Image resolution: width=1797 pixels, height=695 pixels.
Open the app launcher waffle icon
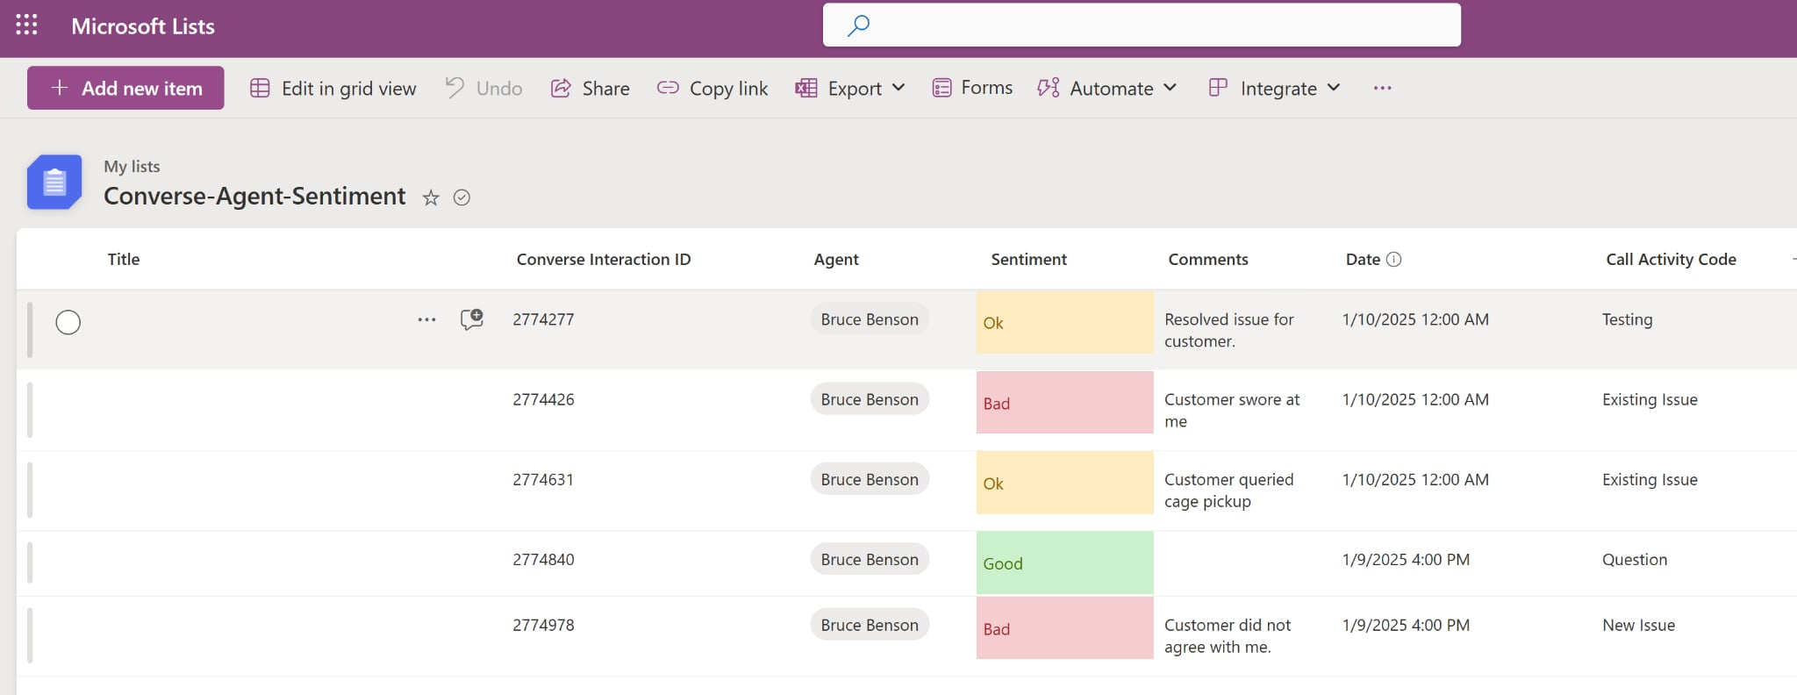click(x=26, y=25)
